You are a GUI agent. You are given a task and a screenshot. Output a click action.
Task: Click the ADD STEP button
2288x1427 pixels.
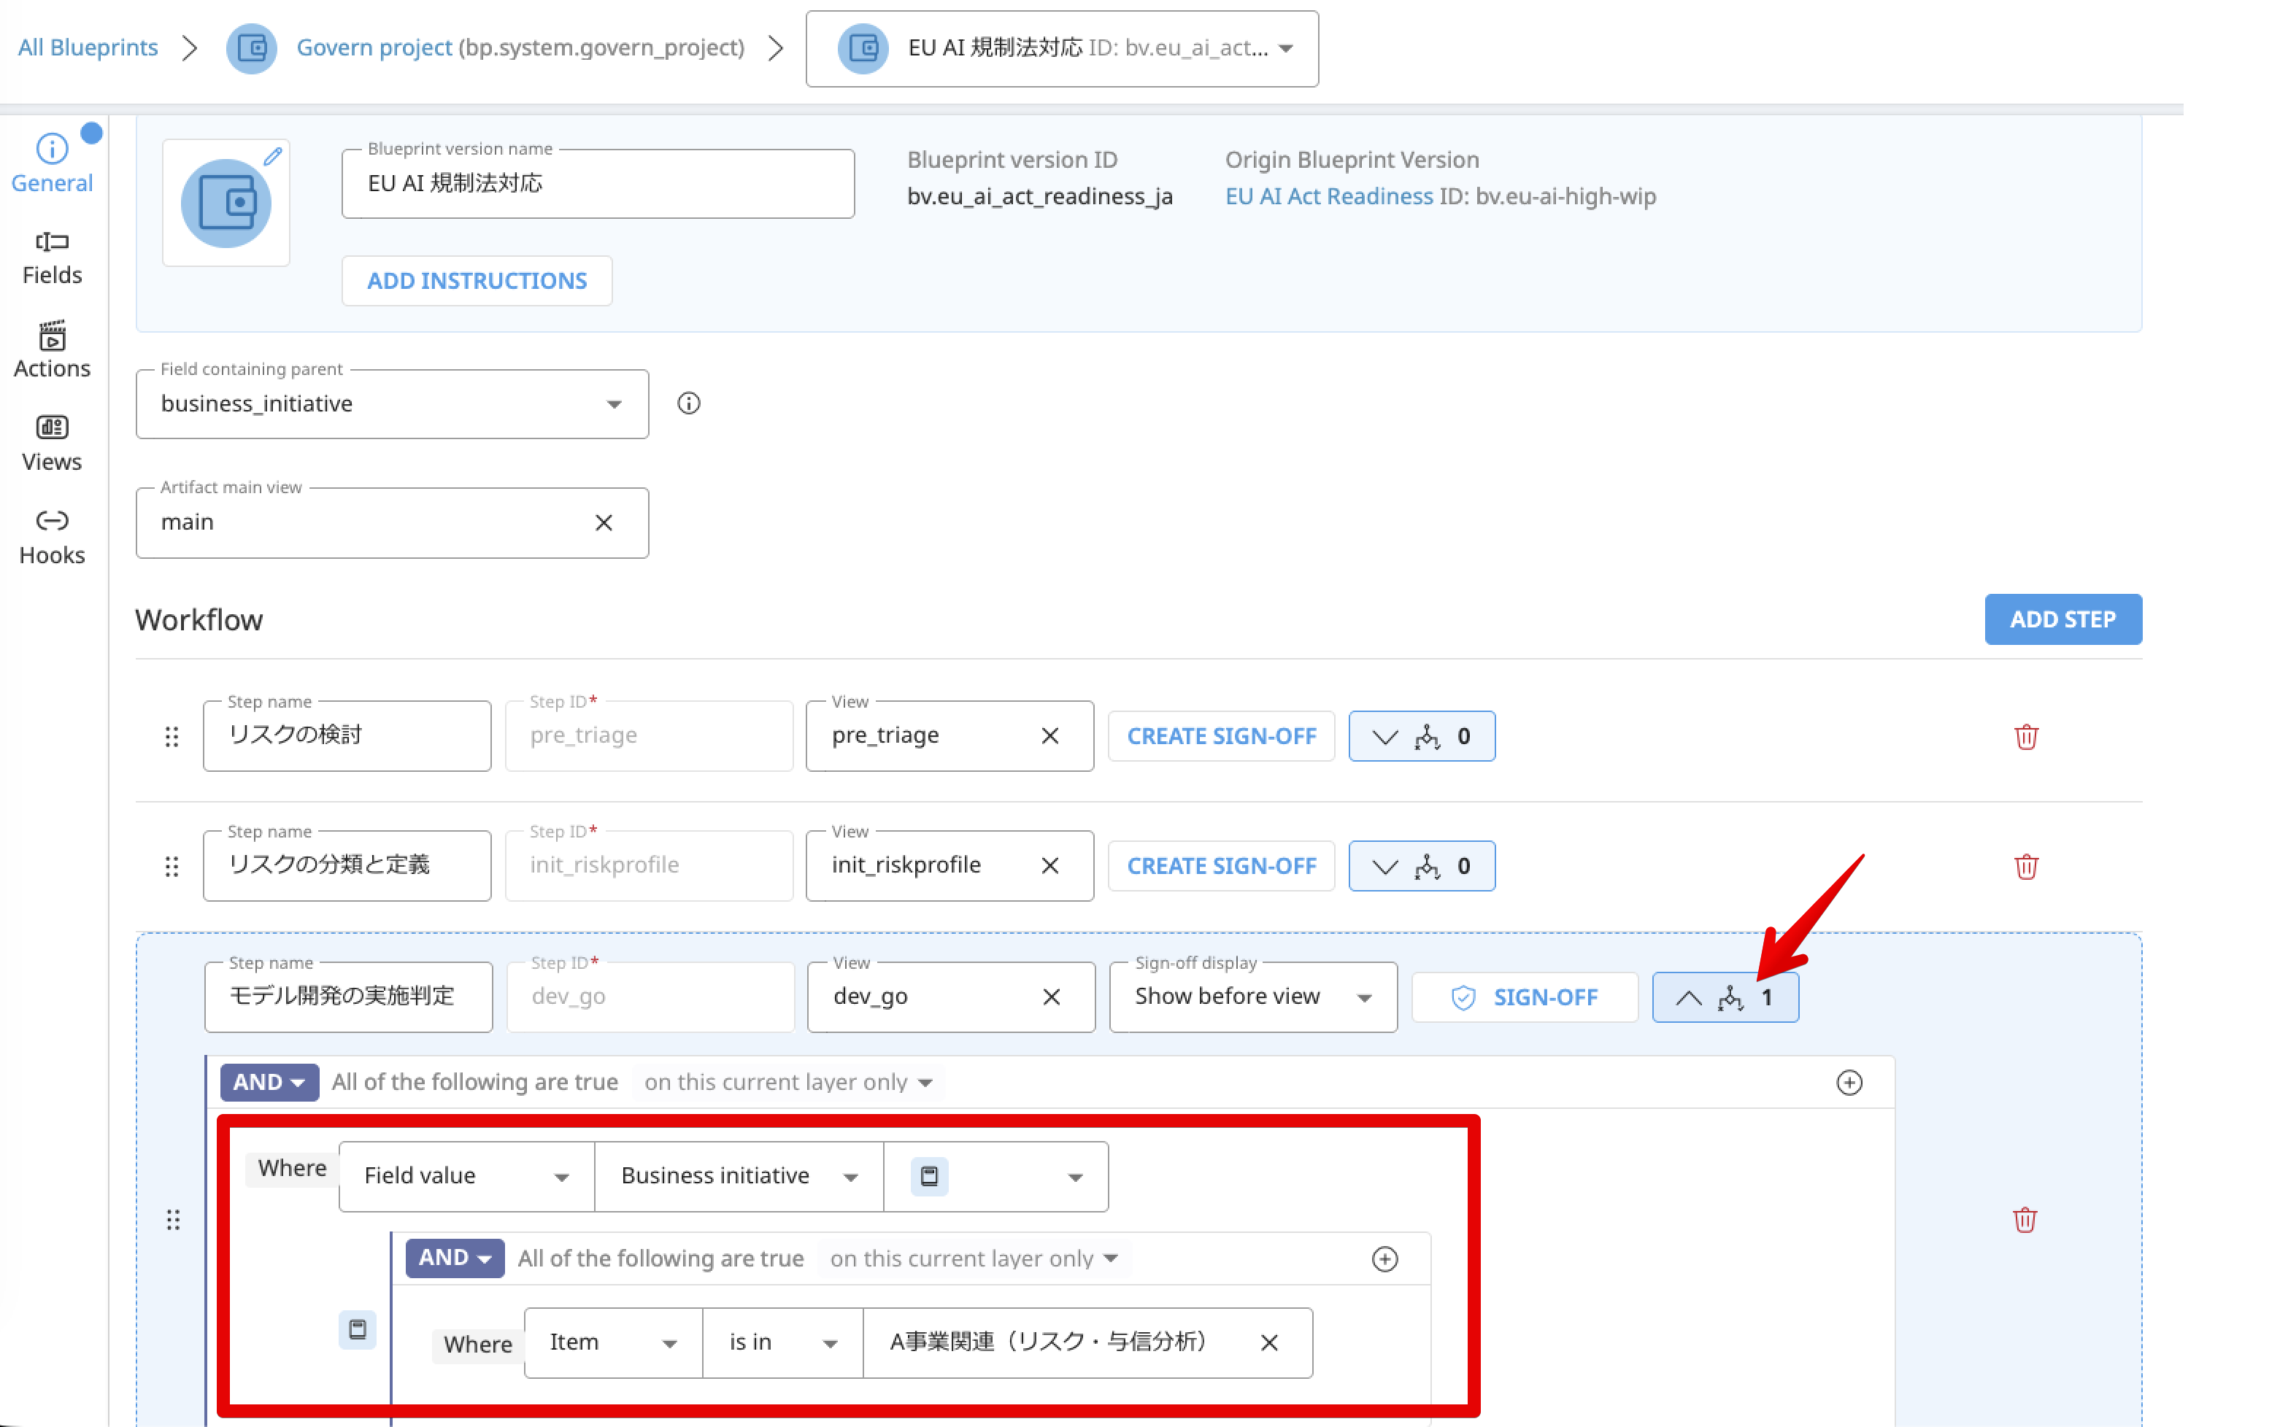[x=2062, y=619]
